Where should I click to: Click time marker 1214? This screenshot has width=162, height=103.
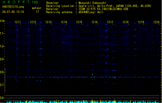[x=64, y=22]
